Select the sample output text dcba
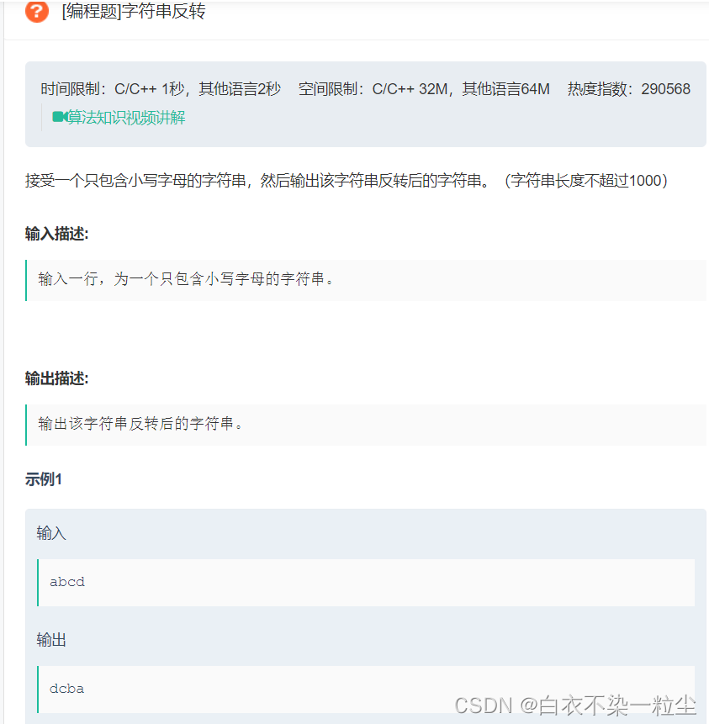The width and height of the screenshot is (709, 724). click(66, 688)
